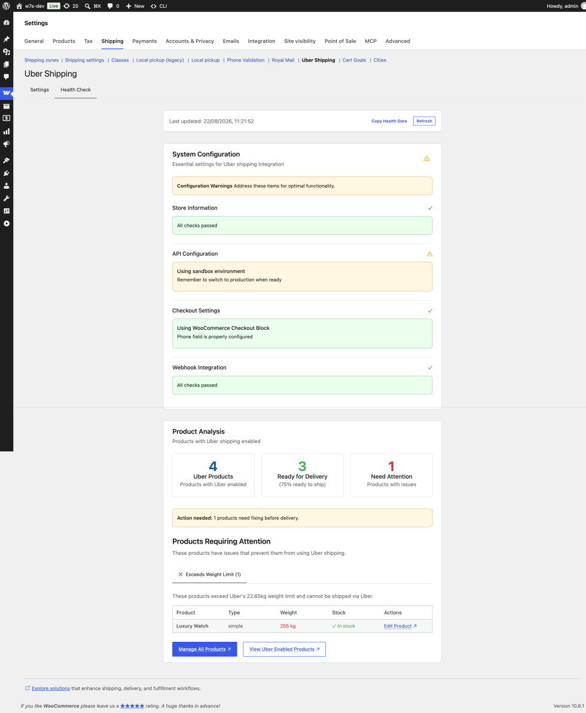Open Plugins plug icon
This screenshot has width=586, height=713.
[7, 173]
